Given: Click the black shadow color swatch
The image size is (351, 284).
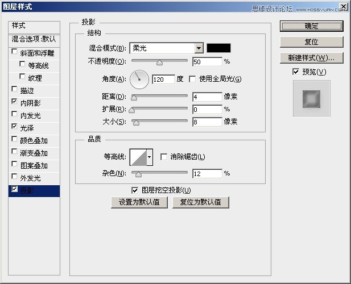Looking at the screenshot, I should [x=218, y=48].
